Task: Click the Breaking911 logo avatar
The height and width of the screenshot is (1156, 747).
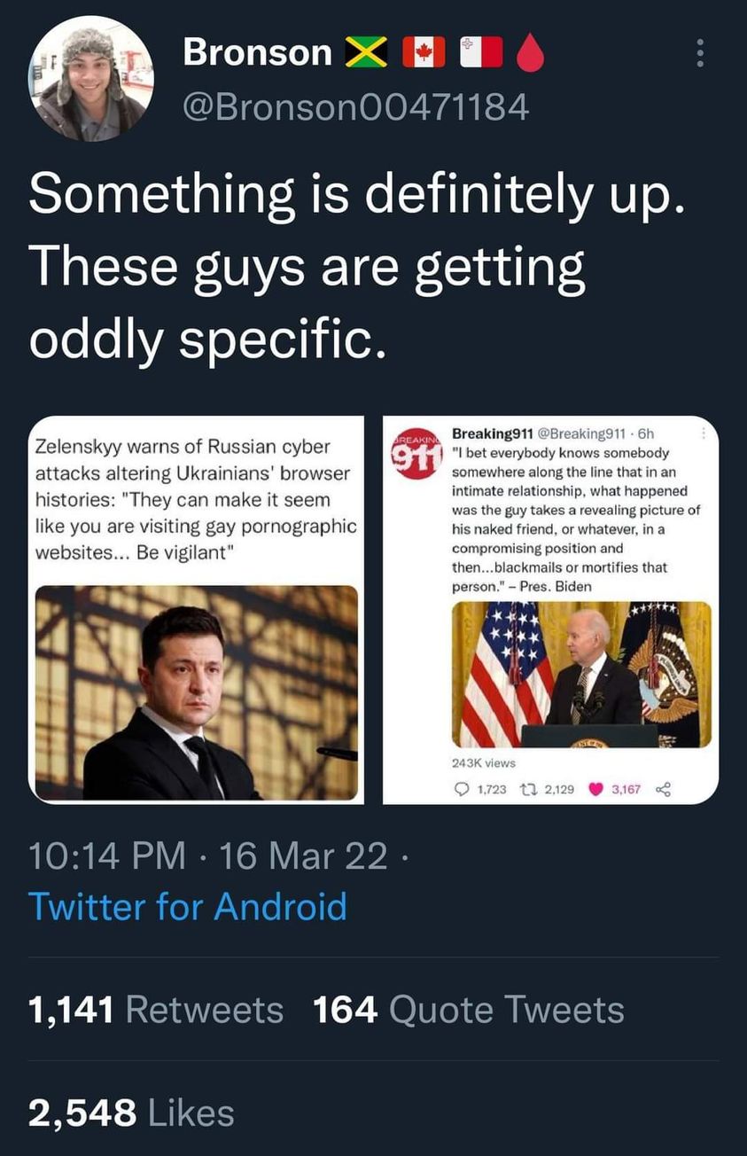Action: (x=415, y=455)
